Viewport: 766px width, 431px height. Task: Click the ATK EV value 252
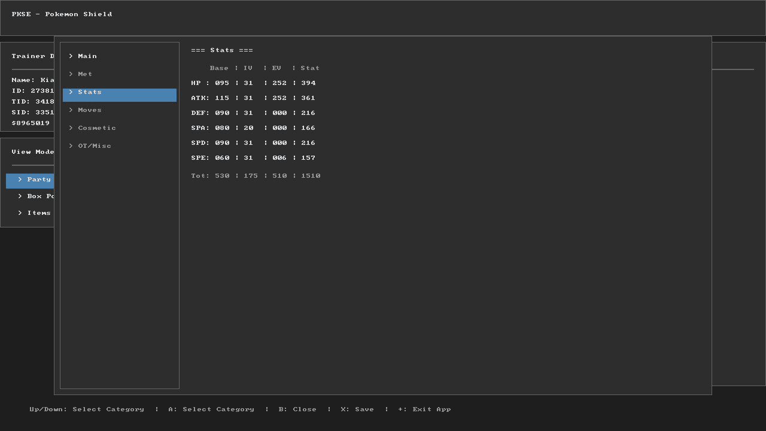click(279, 98)
